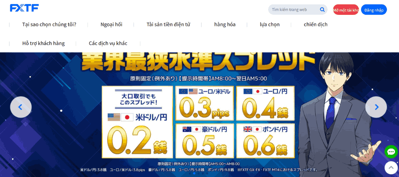Click the EUR/USD 0.3 pips tile
The width and height of the screenshot is (399, 177).
pos(205,103)
